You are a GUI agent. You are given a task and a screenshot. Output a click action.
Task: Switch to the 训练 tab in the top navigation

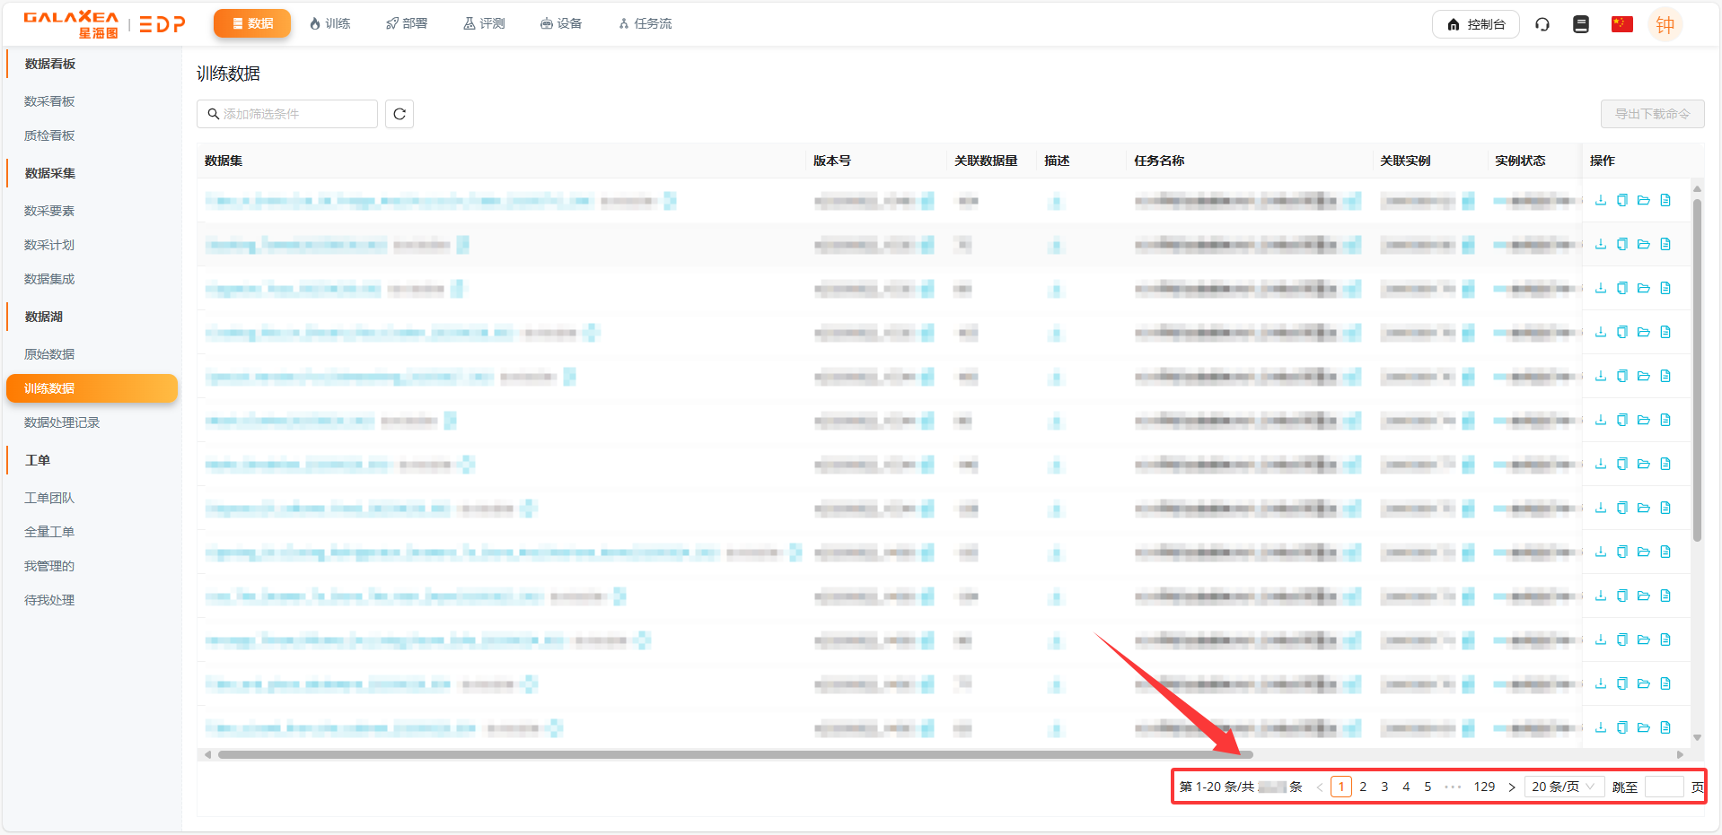tap(329, 23)
